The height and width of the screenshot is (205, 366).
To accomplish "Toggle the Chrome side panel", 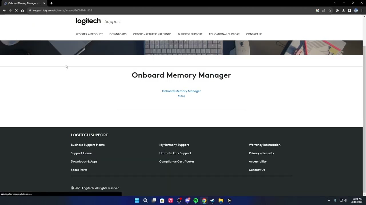I will tap(349, 11).
